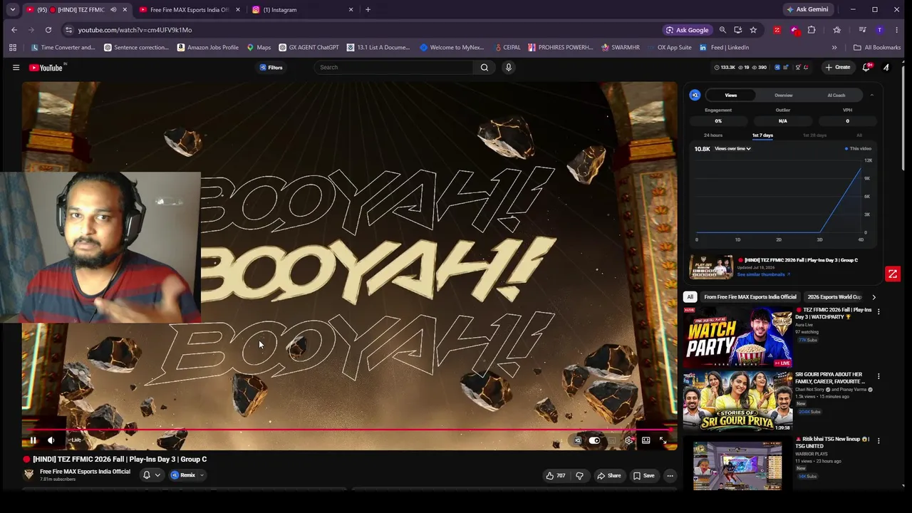Viewport: 912px width, 513px height.
Task: Click the Create button
Action: coord(837,67)
